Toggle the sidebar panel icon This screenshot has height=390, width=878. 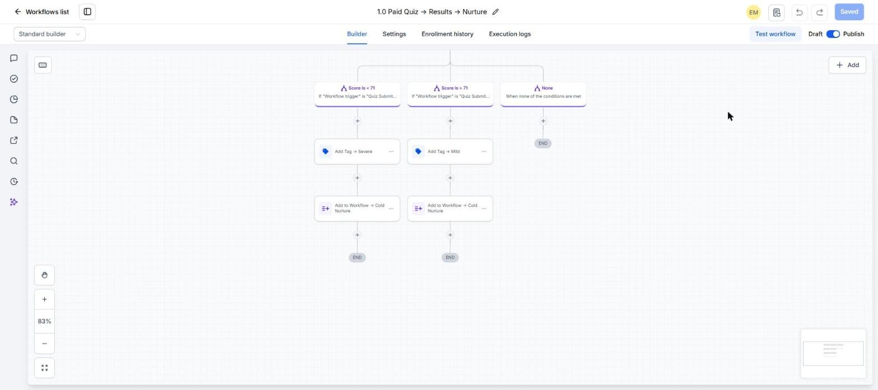pyautogui.click(x=87, y=12)
